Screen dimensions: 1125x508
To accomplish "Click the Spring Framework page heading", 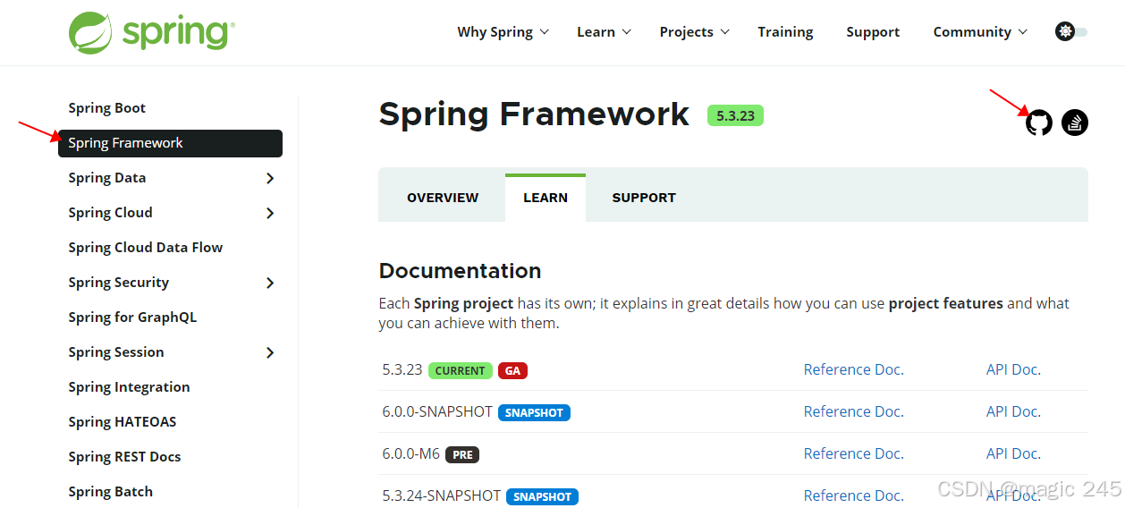I will point(534,114).
